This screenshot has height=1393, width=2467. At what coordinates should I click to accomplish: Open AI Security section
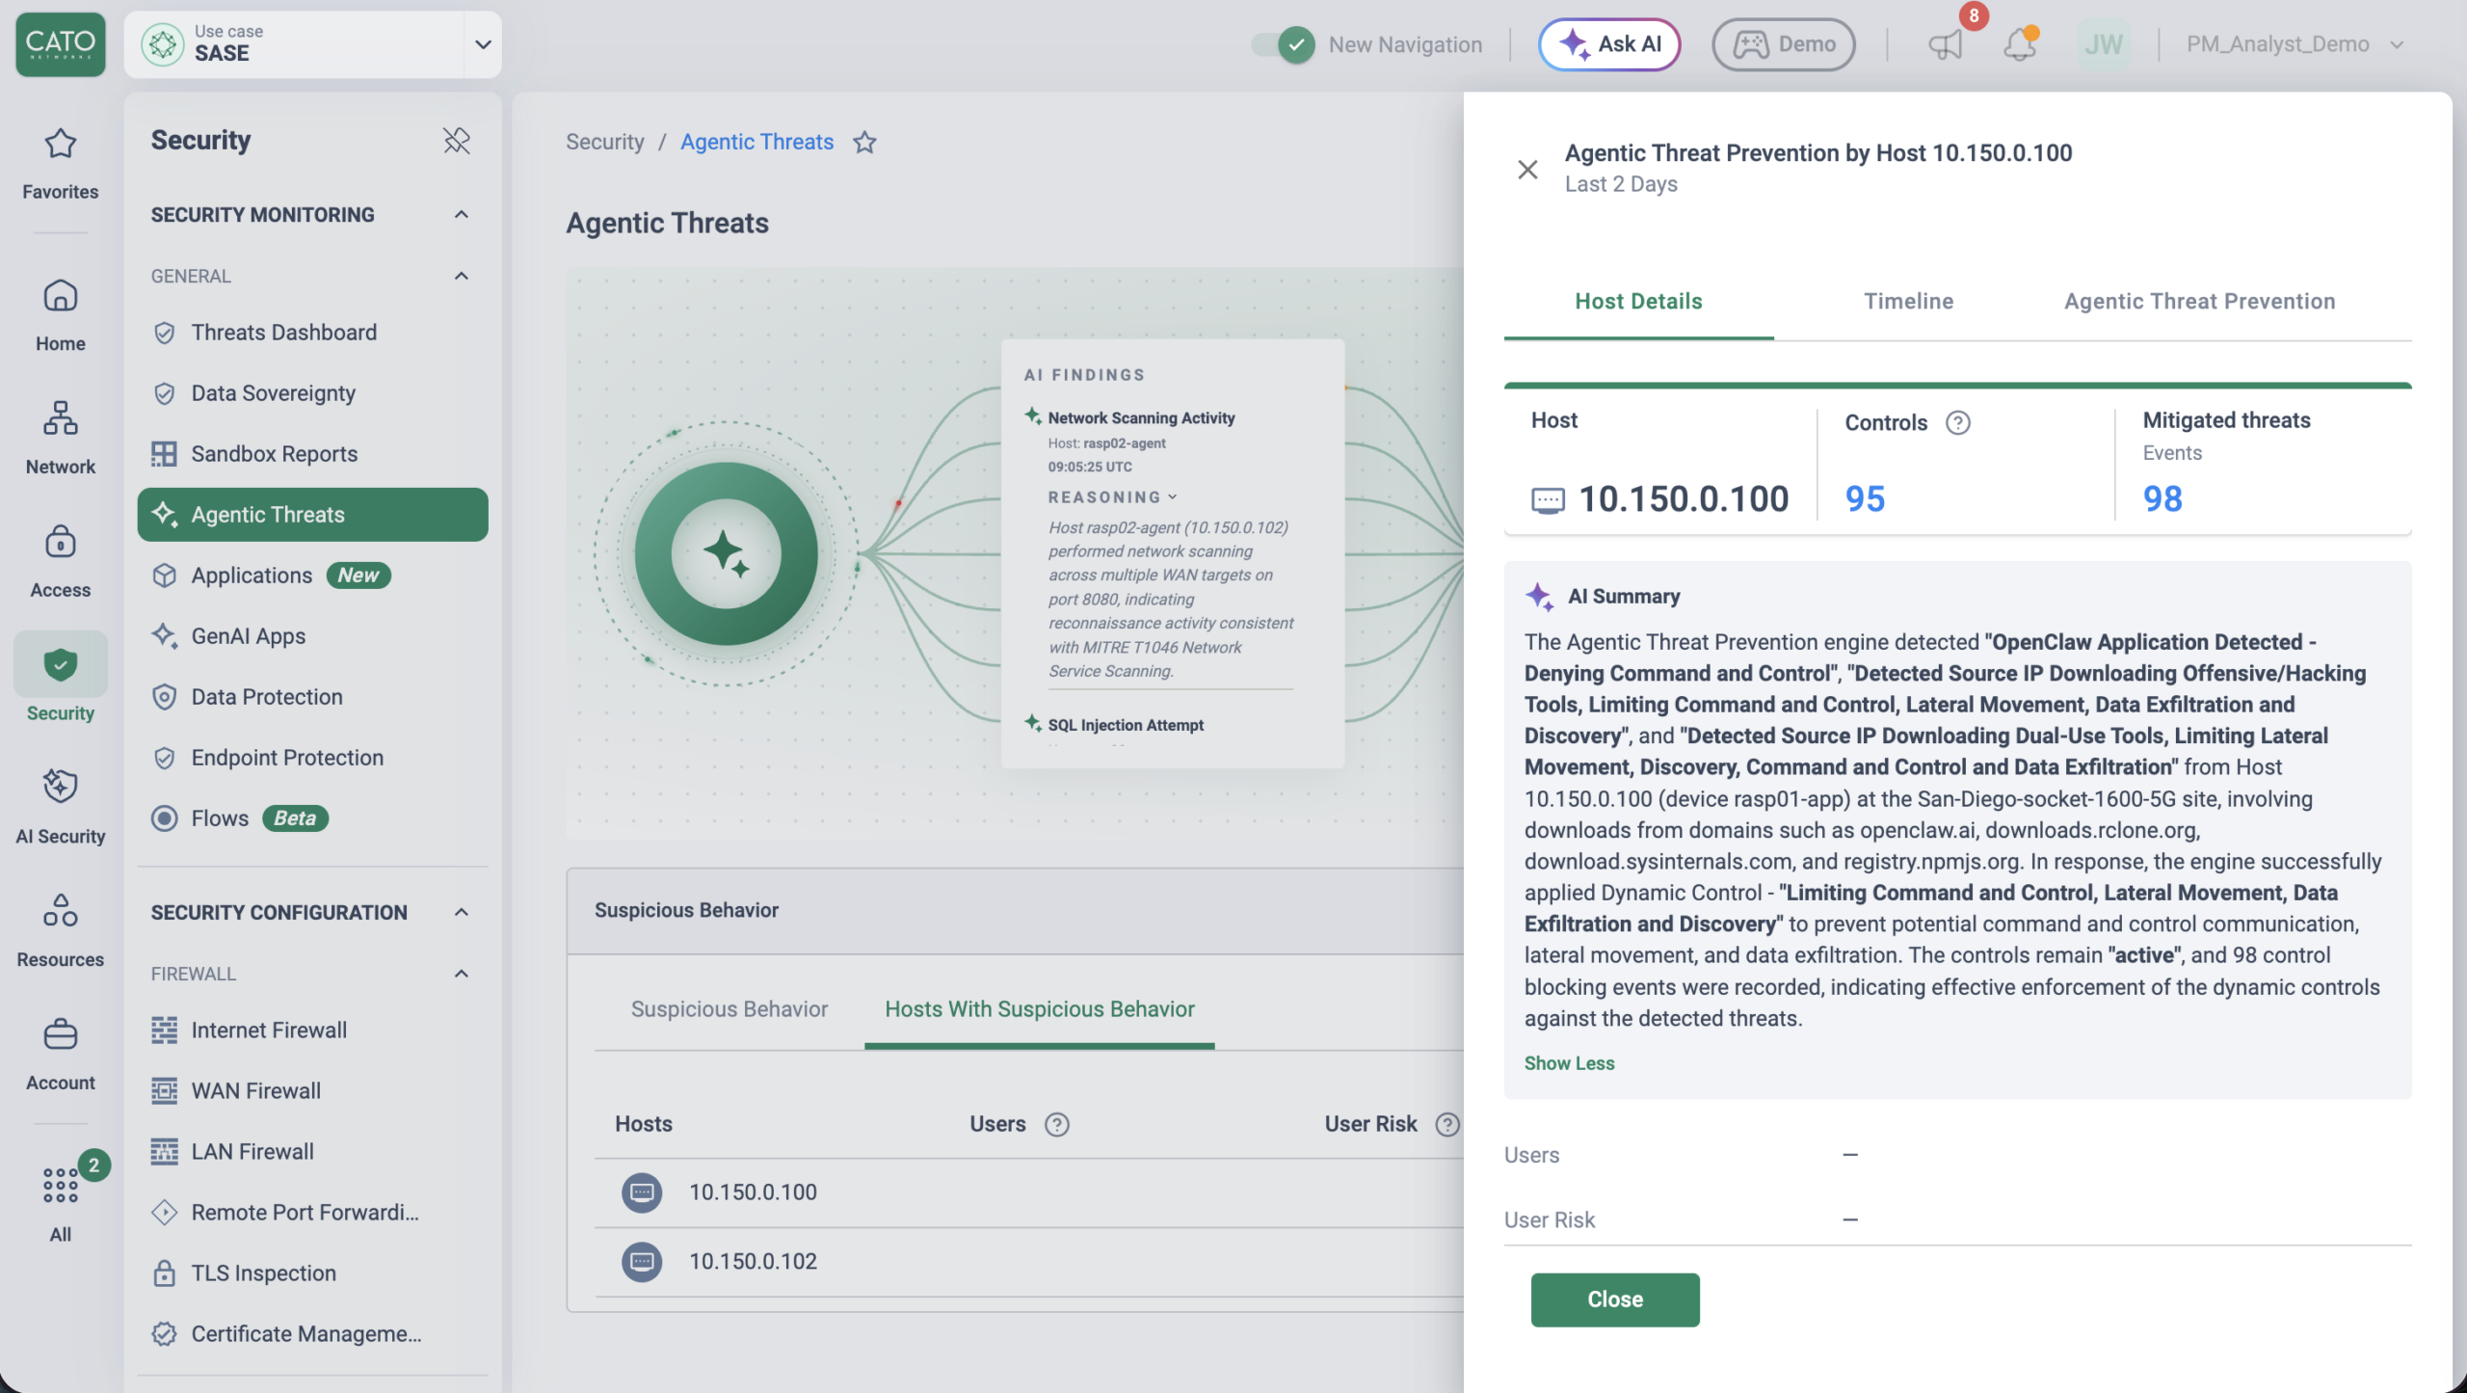60,807
